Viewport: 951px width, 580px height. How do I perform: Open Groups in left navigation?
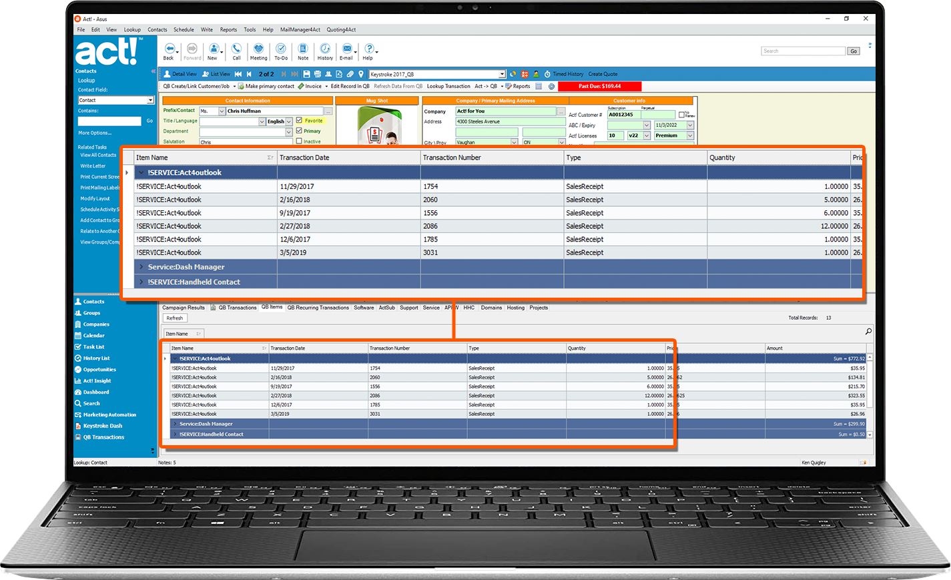[x=87, y=313]
